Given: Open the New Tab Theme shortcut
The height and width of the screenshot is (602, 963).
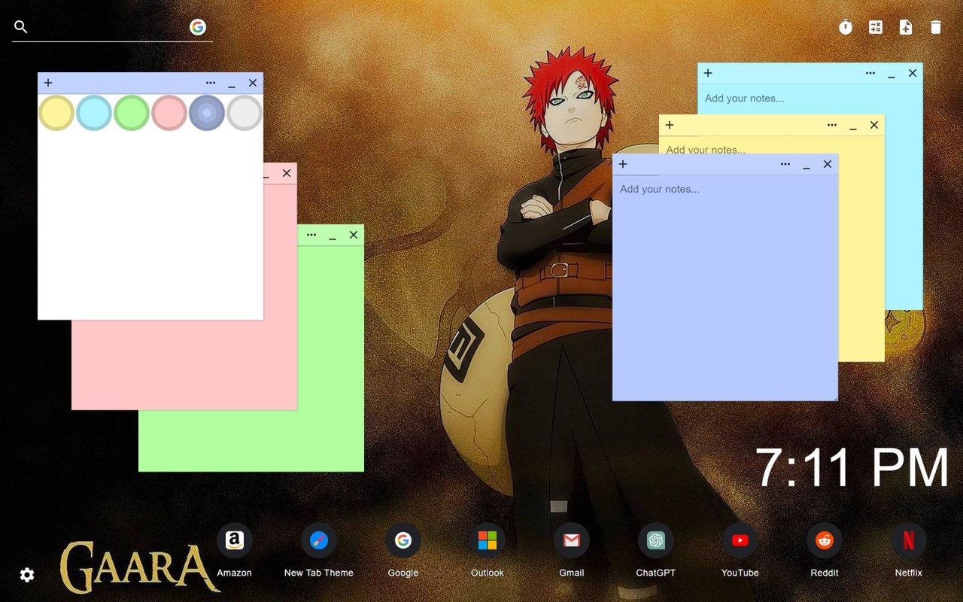Looking at the screenshot, I should [319, 549].
